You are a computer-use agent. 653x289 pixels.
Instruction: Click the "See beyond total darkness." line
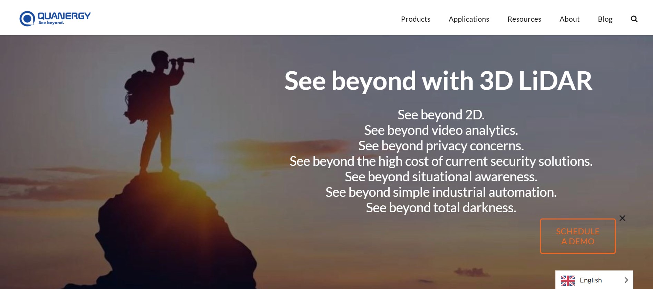pyautogui.click(x=441, y=208)
